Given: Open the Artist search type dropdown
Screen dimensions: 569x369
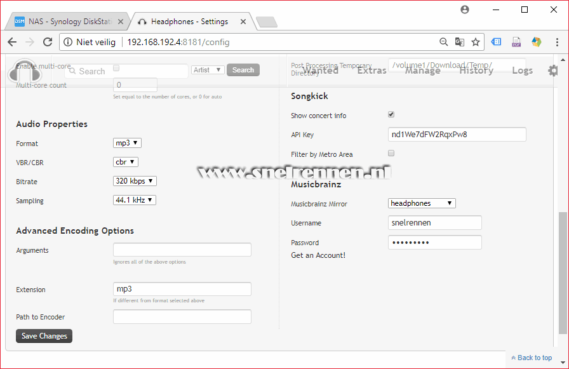Looking at the screenshot, I should pos(208,70).
